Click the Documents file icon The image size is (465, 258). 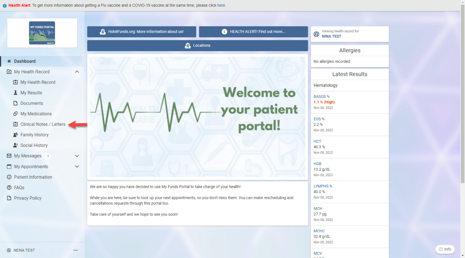(x=15, y=103)
